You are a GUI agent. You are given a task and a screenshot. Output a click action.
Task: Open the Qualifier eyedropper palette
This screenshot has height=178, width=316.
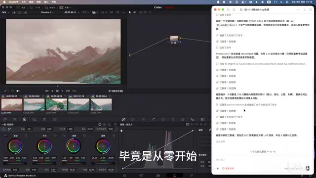tap(153, 119)
